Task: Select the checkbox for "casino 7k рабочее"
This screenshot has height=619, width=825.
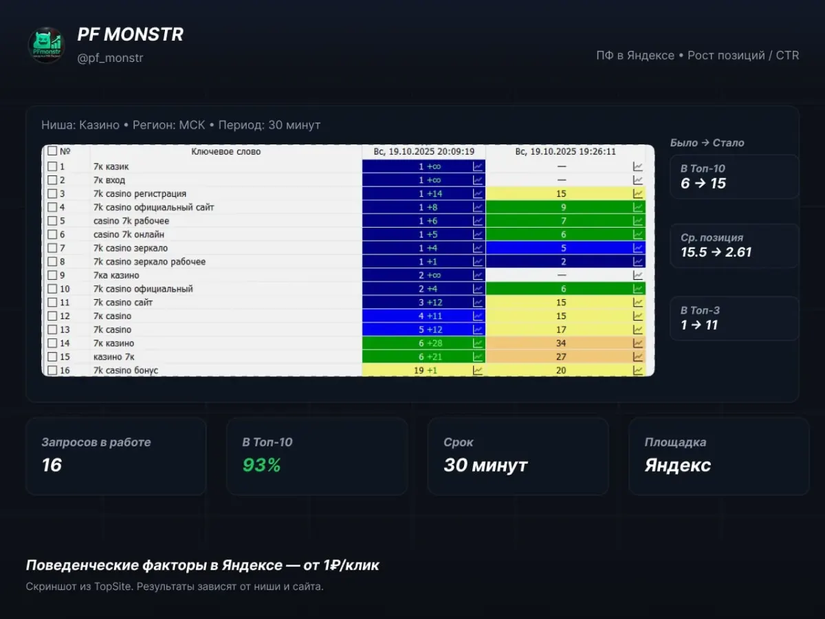Action: (x=52, y=221)
